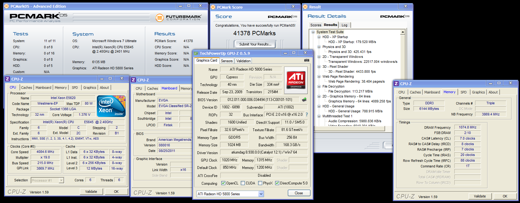The height and width of the screenshot is (203, 520).
Task: Open CPU tab in CPU-Z Mainboard window
Action: pos(139,89)
